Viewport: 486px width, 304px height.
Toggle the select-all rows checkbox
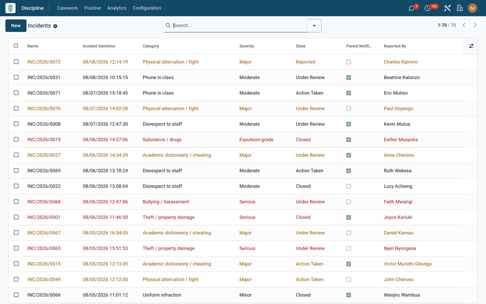pyautogui.click(x=16, y=46)
